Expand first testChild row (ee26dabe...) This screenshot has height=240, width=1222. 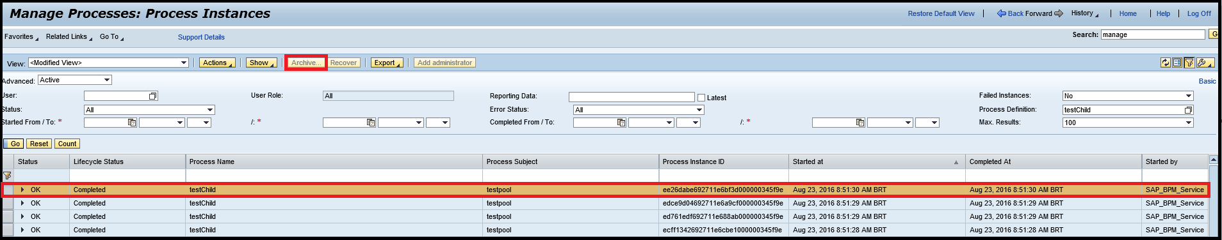22,190
